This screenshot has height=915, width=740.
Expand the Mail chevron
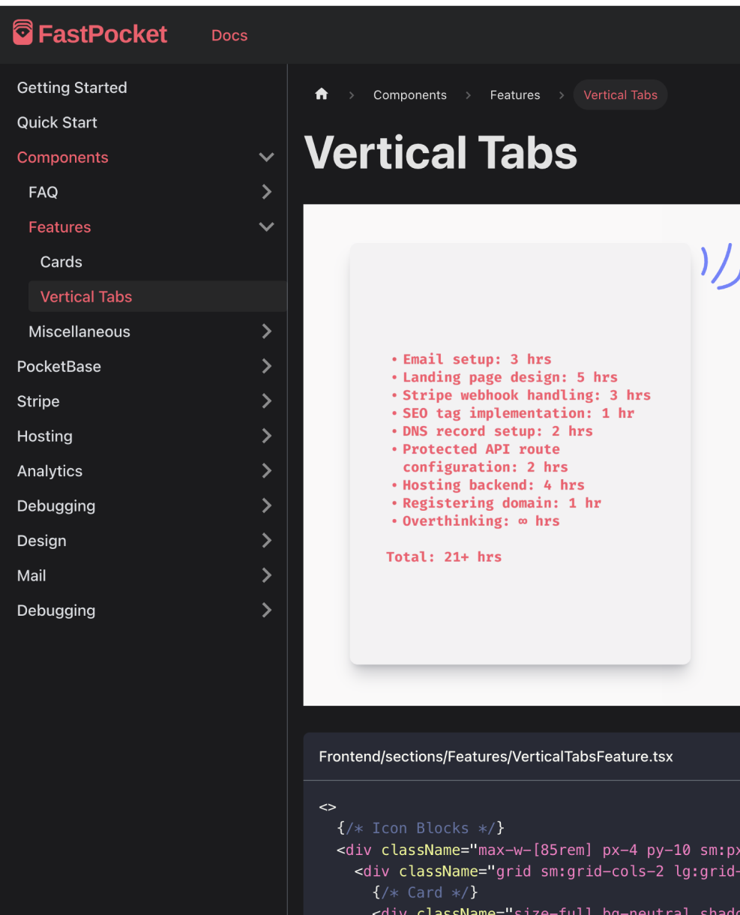[266, 576]
